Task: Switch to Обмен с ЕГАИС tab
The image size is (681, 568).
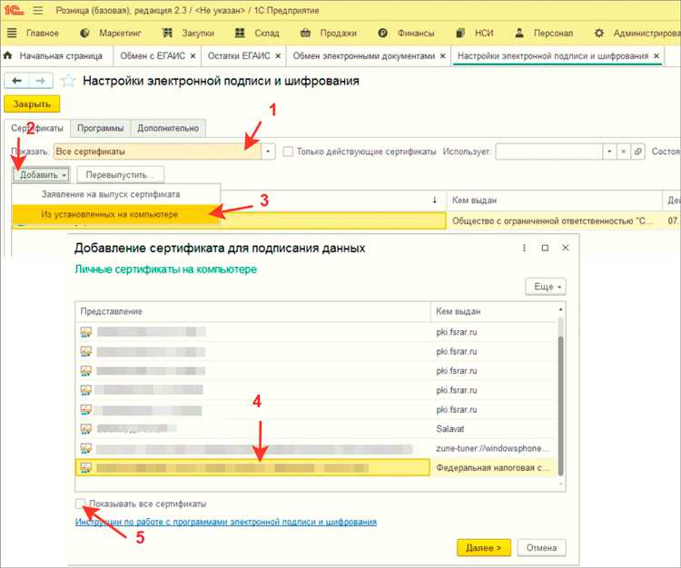Action: pyautogui.click(x=153, y=56)
